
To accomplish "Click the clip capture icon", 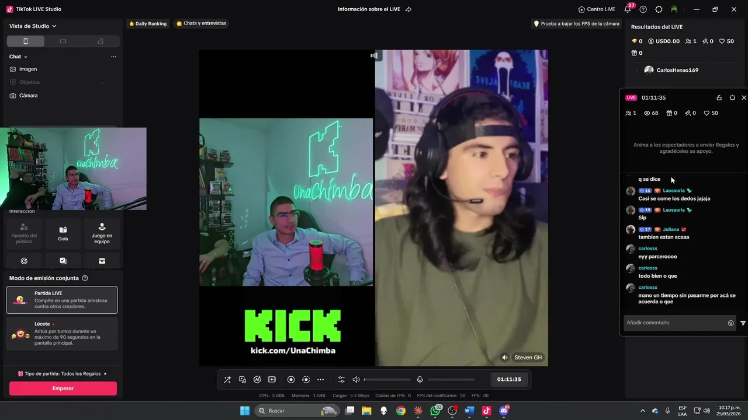I will tap(272, 380).
